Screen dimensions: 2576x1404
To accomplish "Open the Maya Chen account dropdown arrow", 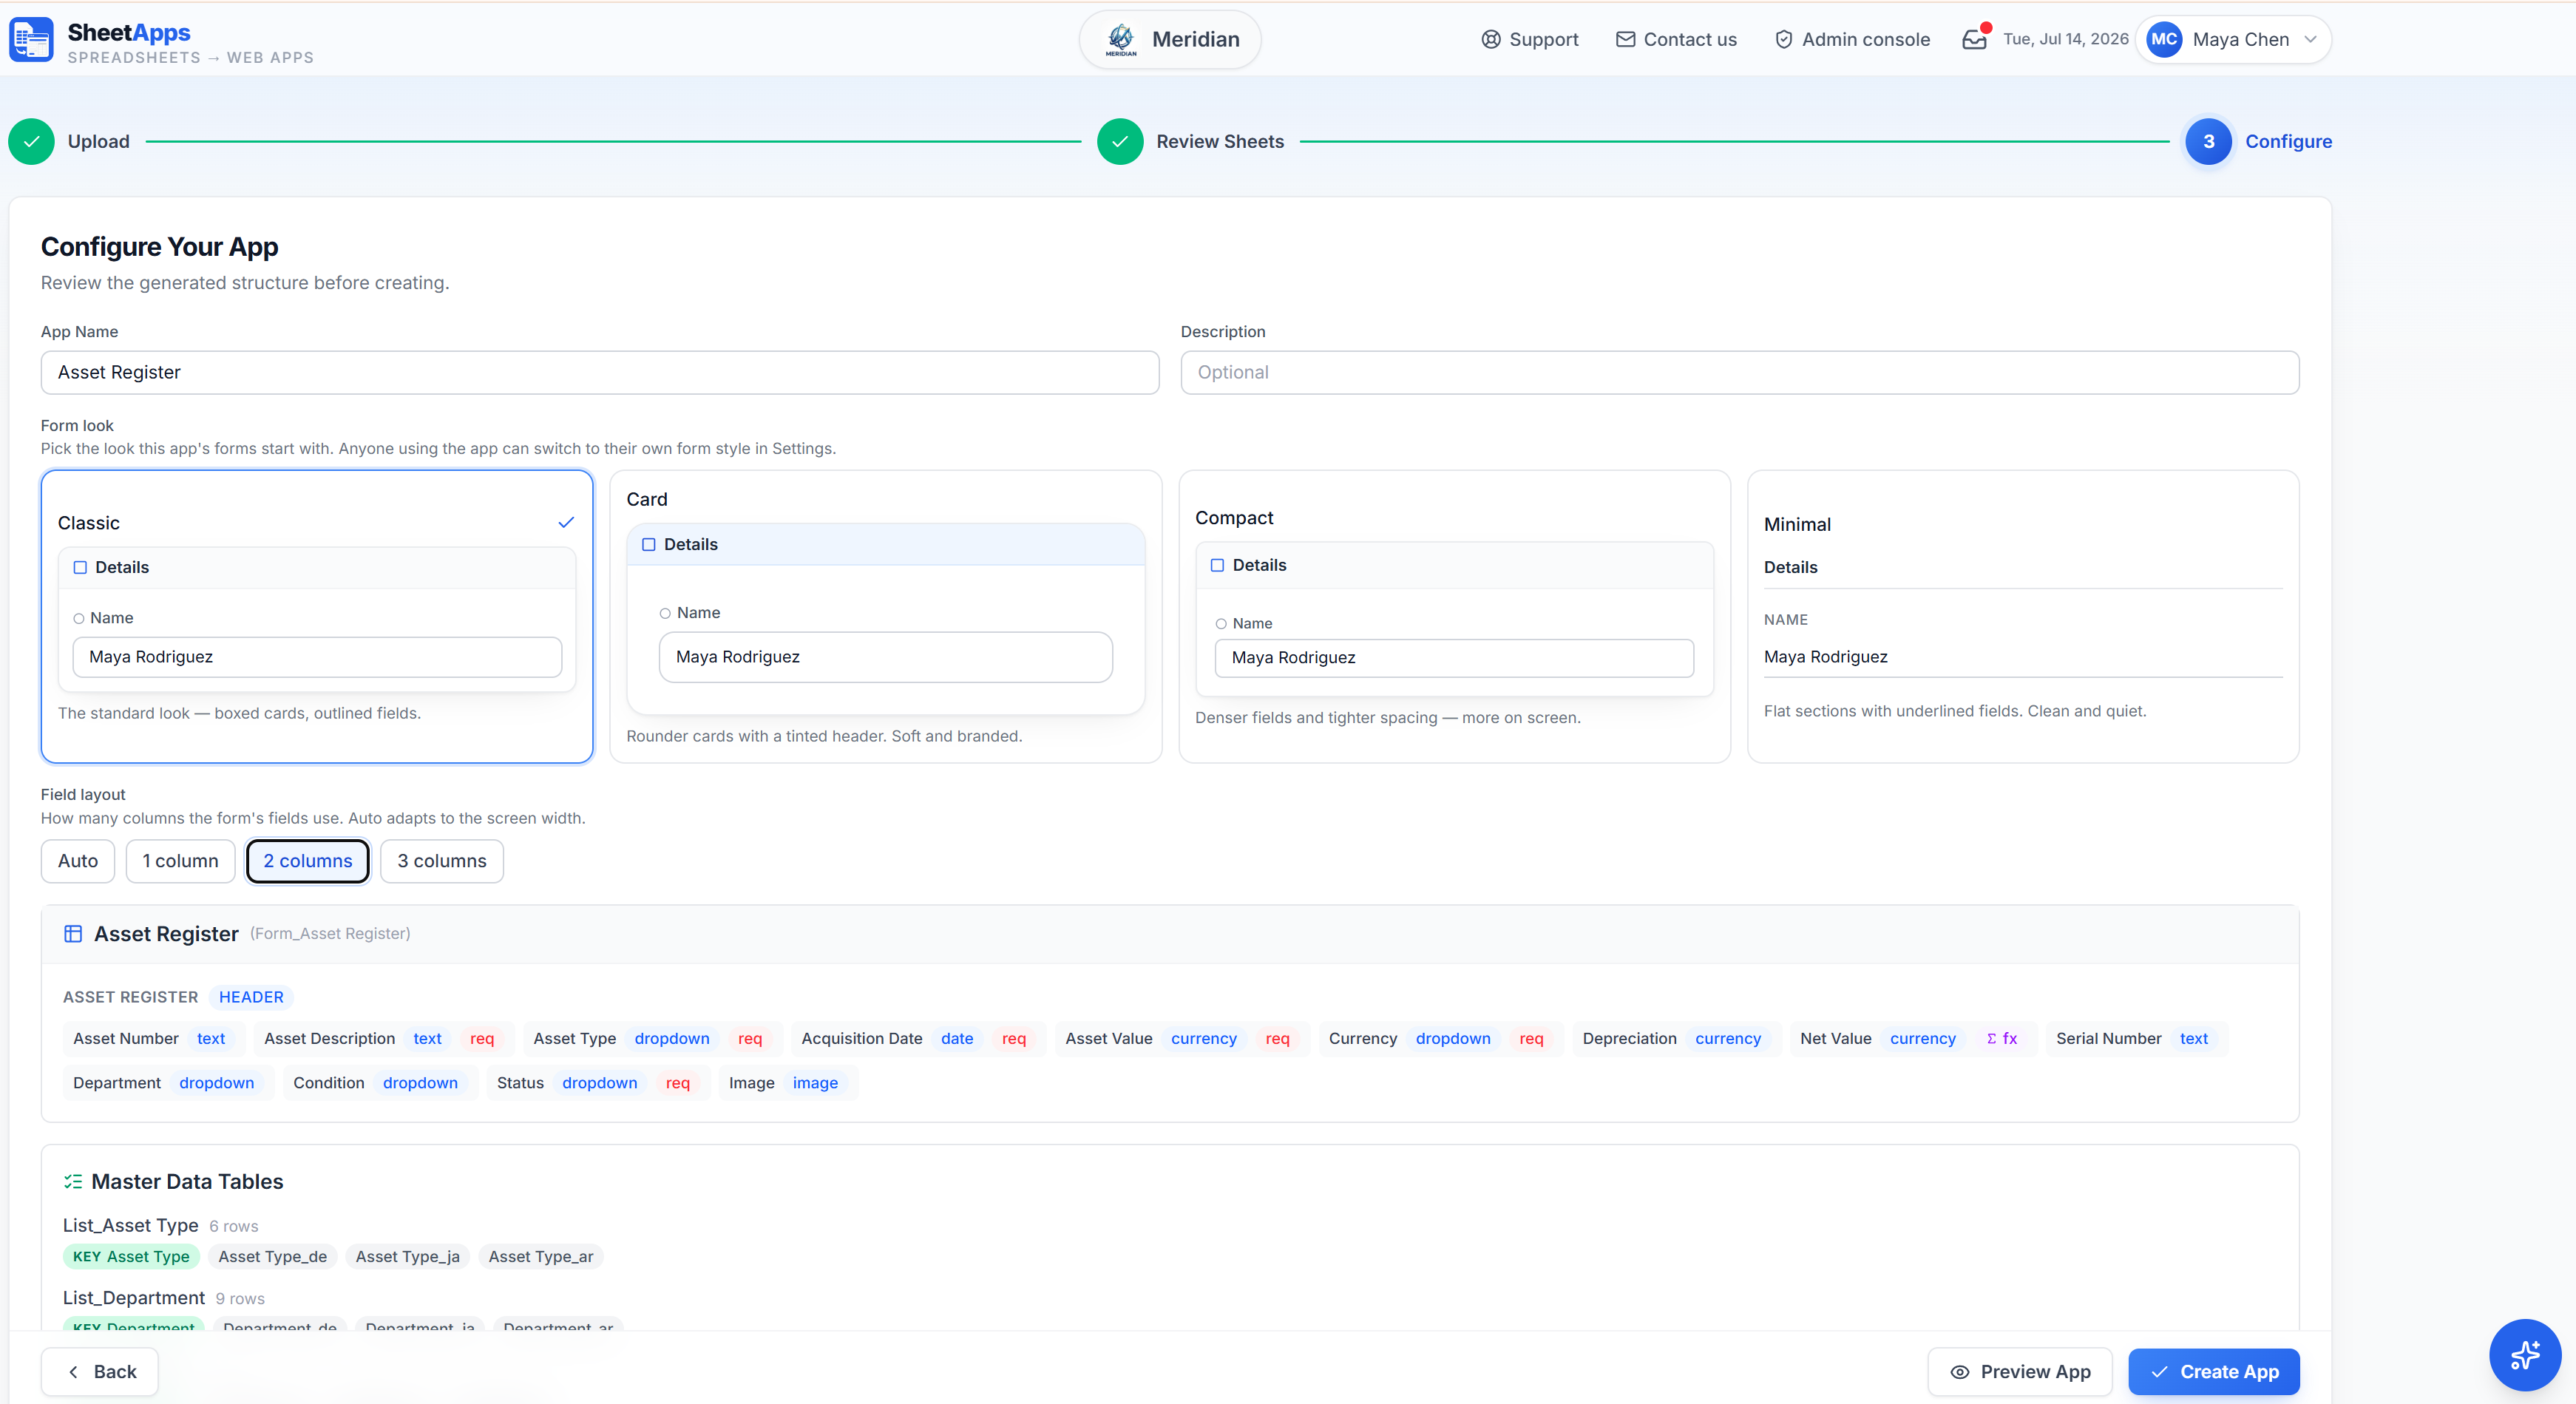I will pyautogui.click(x=2310, y=39).
